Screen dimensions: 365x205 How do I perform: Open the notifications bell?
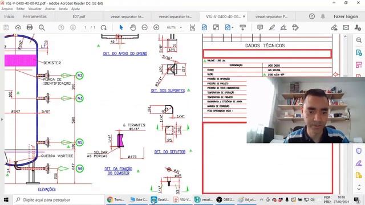pos(323,17)
